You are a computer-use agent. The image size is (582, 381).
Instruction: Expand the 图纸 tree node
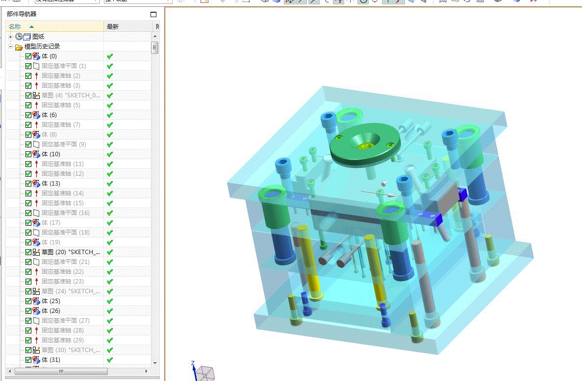tap(10, 37)
